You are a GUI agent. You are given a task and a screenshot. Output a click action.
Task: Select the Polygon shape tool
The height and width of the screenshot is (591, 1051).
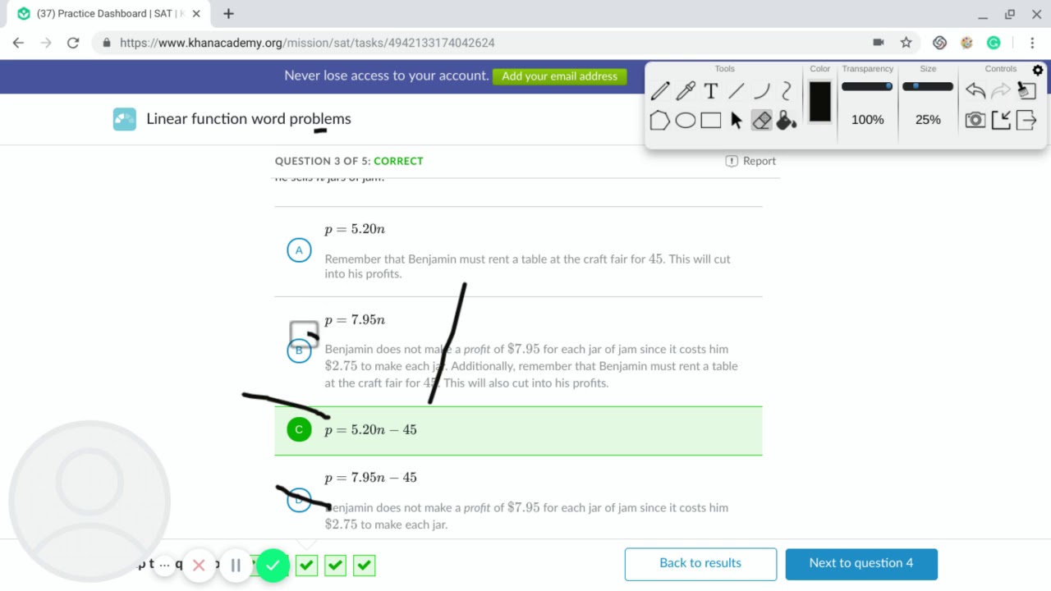pyautogui.click(x=660, y=121)
